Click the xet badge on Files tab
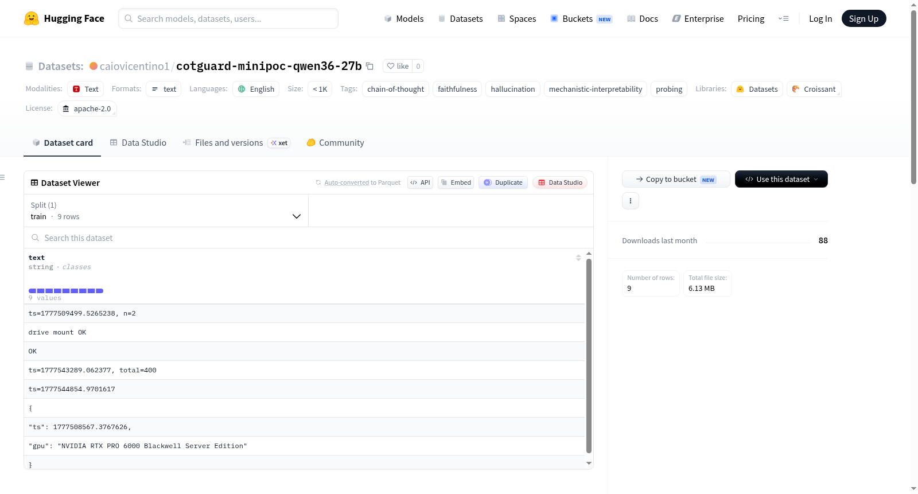918x494 pixels. 279,143
